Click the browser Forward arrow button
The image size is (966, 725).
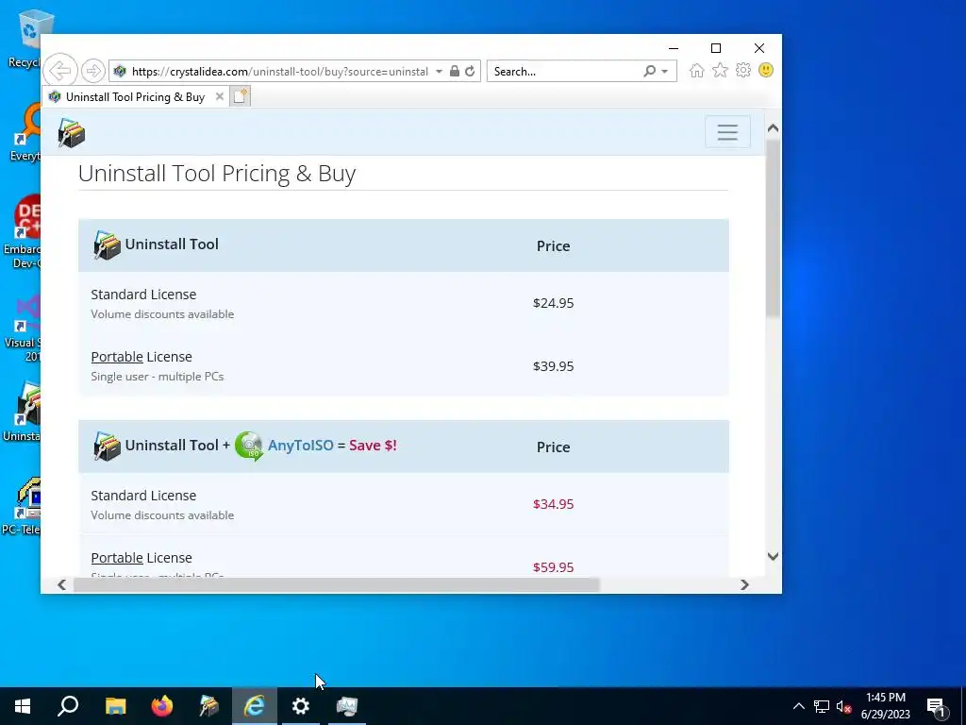(93, 71)
